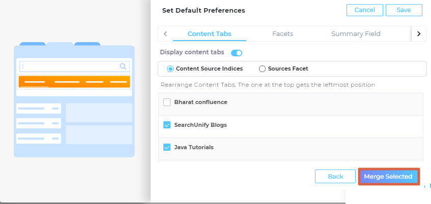Click the Merge Selected button
Screen dimensions: 431x204
point(388,177)
